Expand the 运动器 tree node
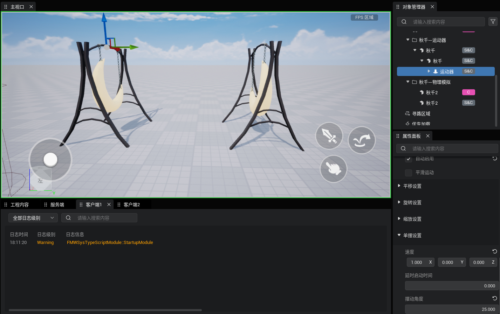 [429, 71]
